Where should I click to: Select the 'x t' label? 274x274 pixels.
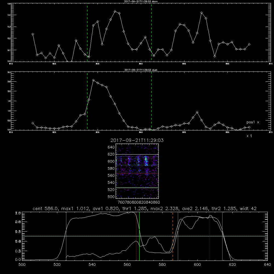tap(249, 136)
